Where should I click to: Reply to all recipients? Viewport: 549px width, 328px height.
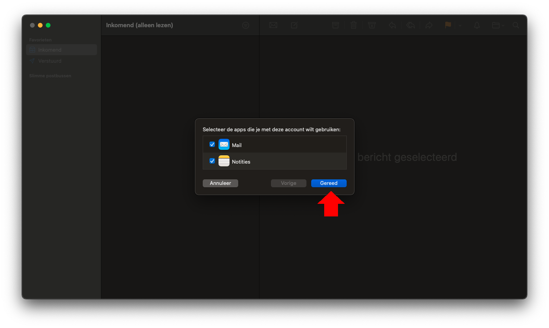click(x=411, y=25)
